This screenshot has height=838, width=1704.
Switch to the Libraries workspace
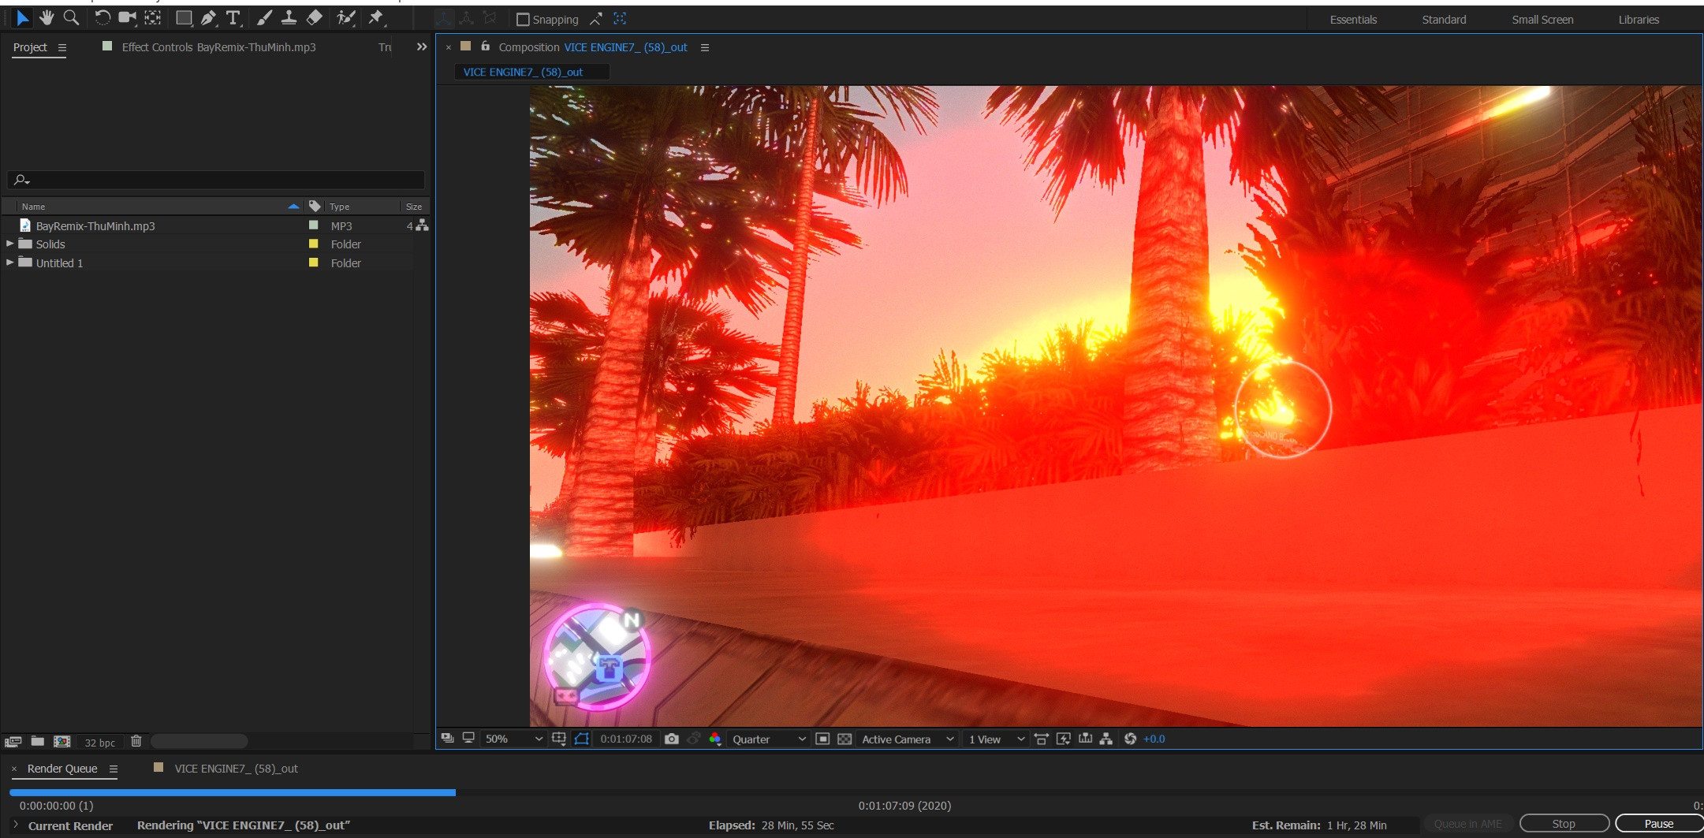pos(1639,20)
